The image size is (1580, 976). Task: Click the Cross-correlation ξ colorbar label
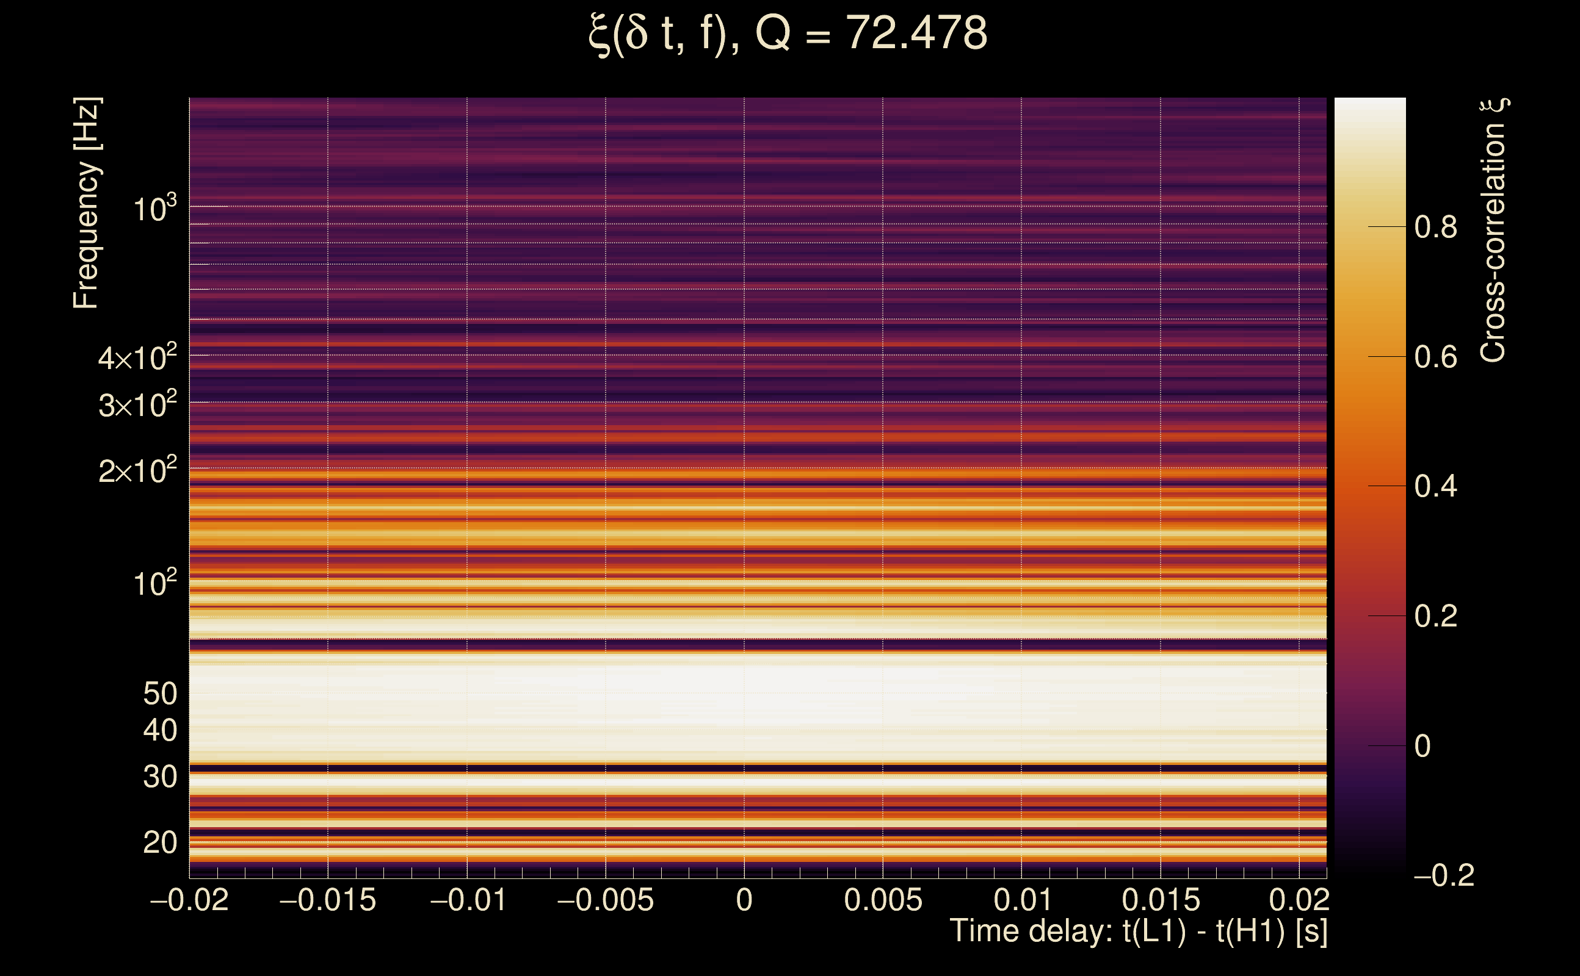click(x=1493, y=231)
